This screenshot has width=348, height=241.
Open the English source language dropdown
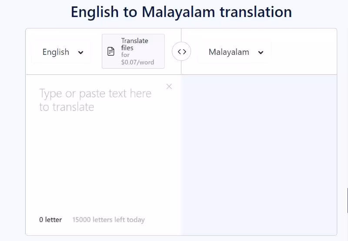click(x=62, y=52)
